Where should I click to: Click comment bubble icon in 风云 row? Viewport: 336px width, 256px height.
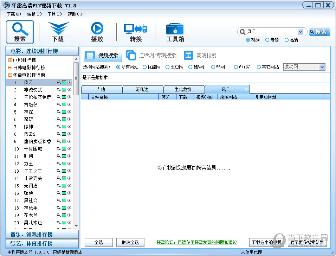coord(69,82)
